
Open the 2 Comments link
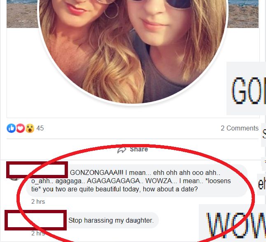point(240,128)
